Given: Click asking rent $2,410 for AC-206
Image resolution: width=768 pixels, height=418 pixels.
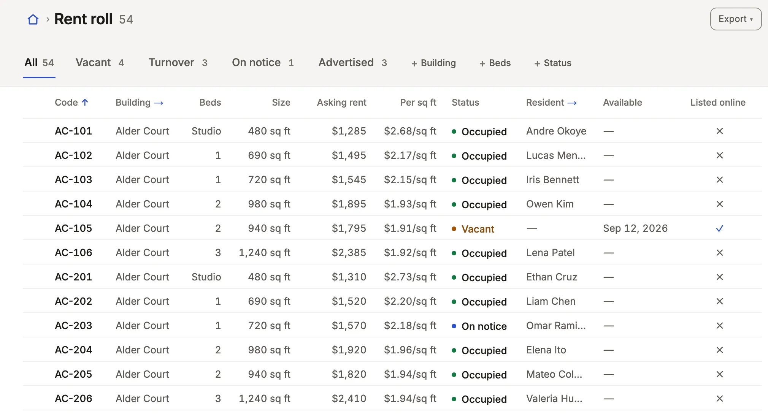Looking at the screenshot, I should [x=349, y=399].
